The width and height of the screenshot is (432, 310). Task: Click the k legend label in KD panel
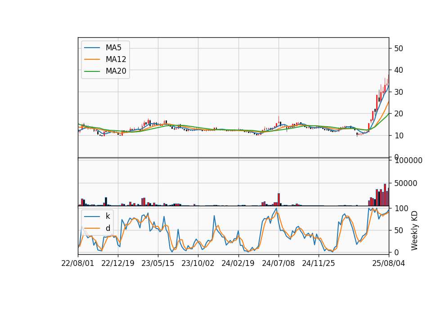click(108, 216)
